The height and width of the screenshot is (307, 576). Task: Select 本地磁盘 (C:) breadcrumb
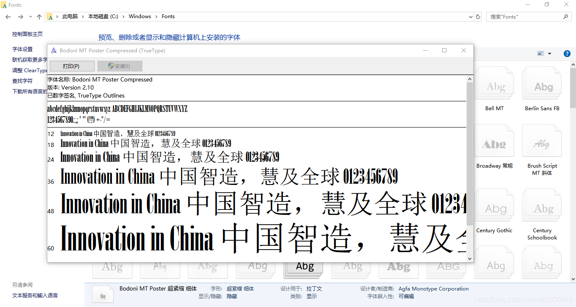[103, 16]
